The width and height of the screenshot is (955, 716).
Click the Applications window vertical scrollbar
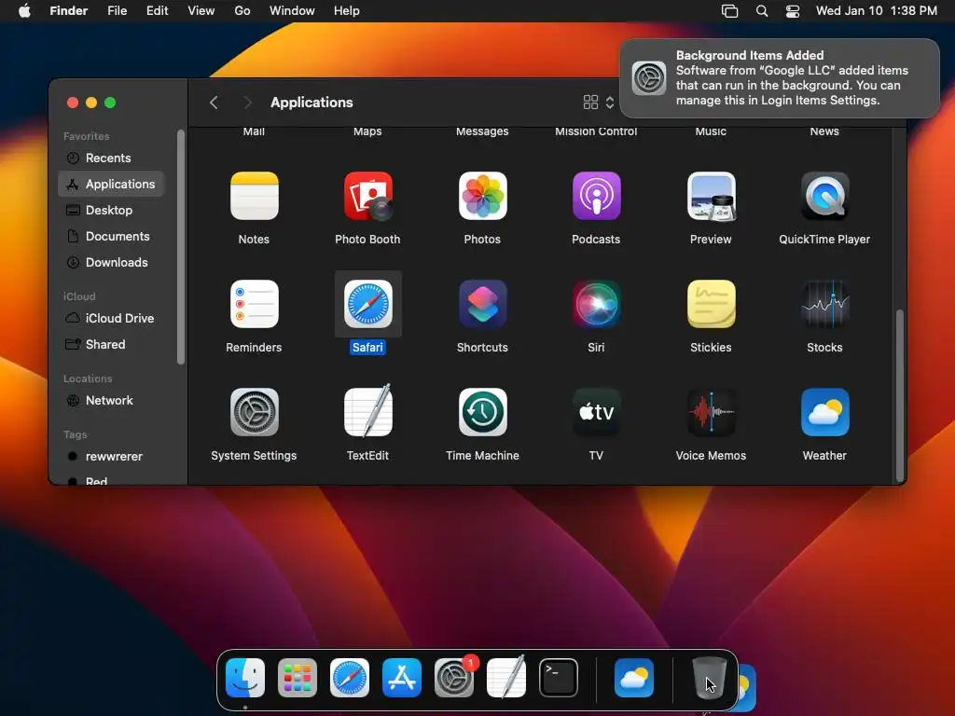[x=900, y=395]
